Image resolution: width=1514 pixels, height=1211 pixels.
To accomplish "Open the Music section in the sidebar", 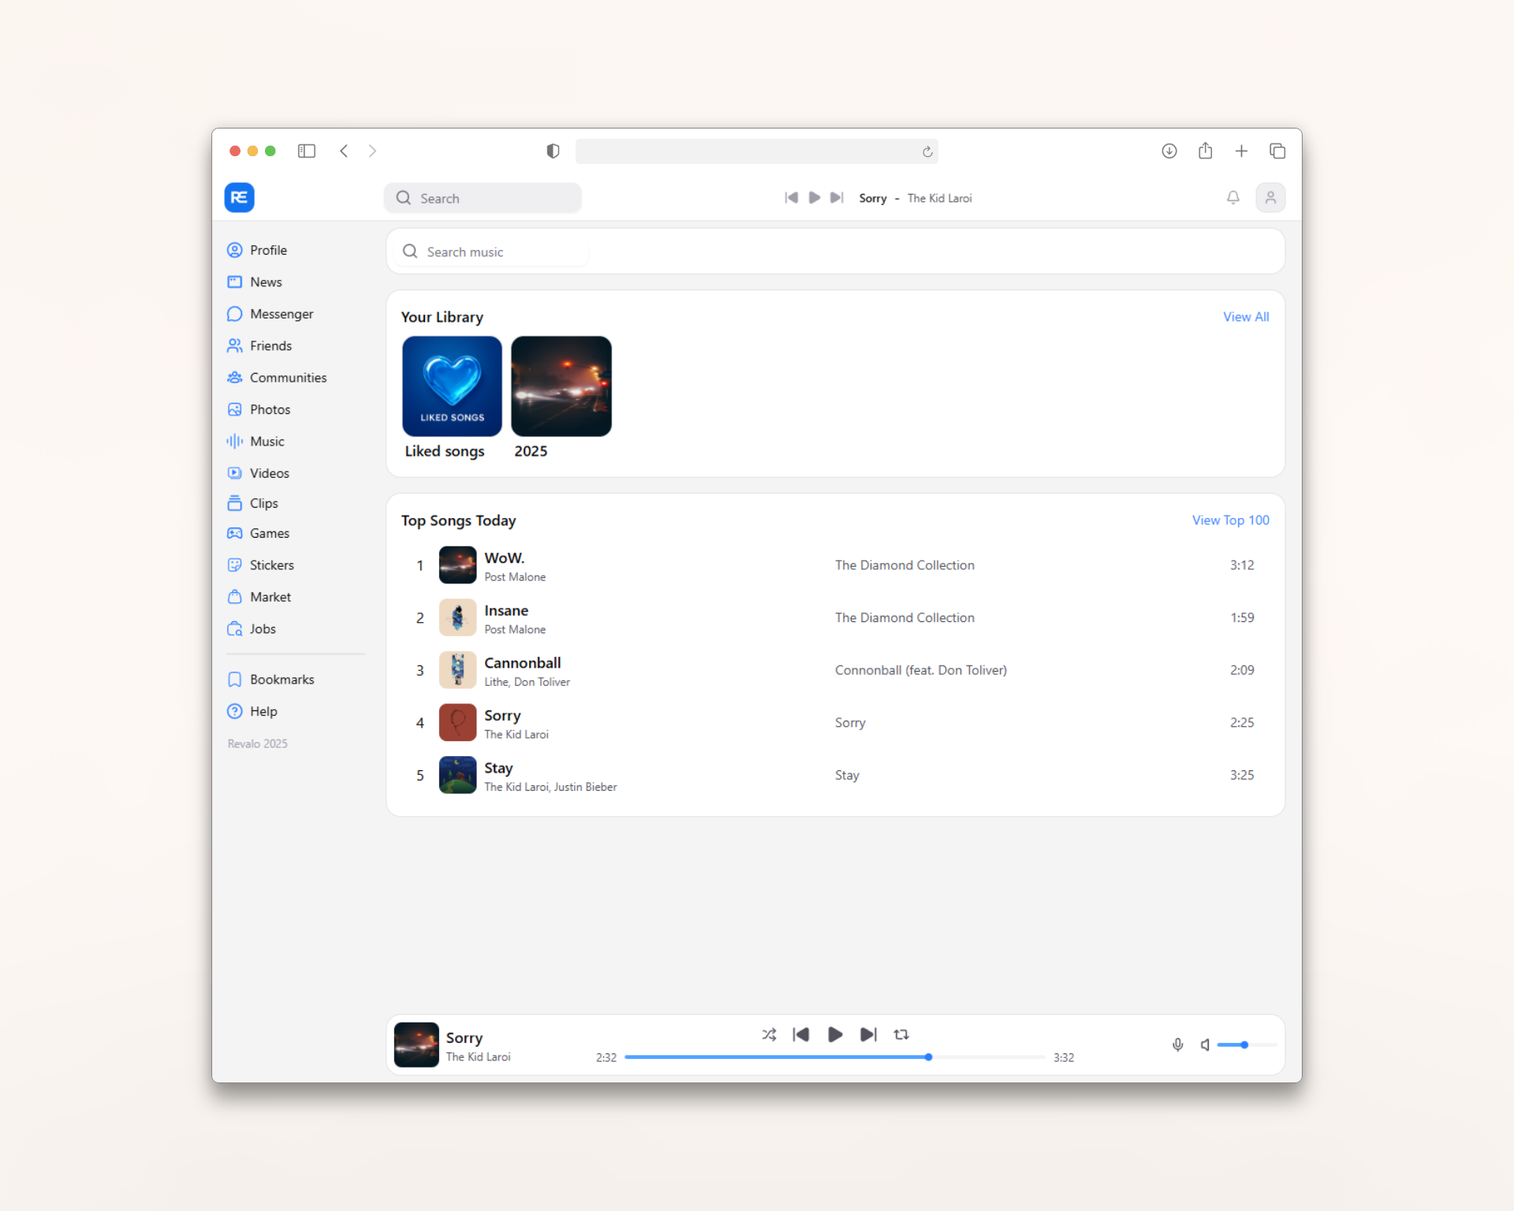I will pos(267,441).
